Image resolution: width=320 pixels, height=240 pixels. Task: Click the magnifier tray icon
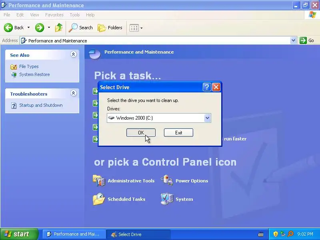click(x=290, y=234)
